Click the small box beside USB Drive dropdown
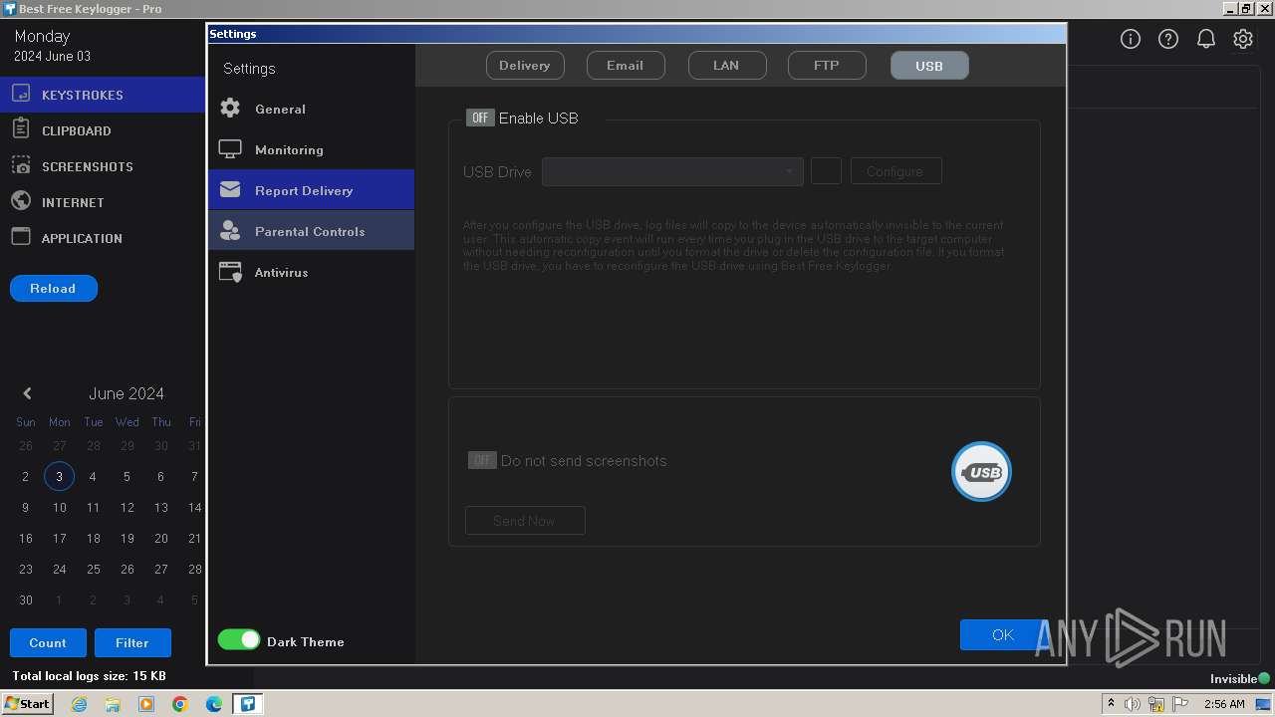 (826, 171)
